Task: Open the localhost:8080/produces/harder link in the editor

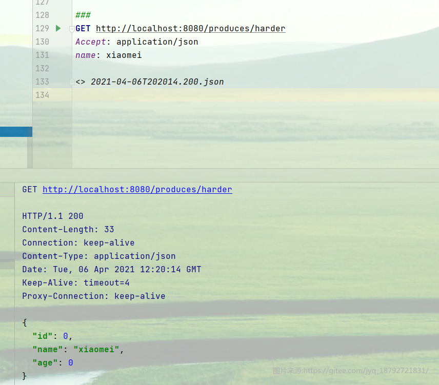Action: (190, 28)
